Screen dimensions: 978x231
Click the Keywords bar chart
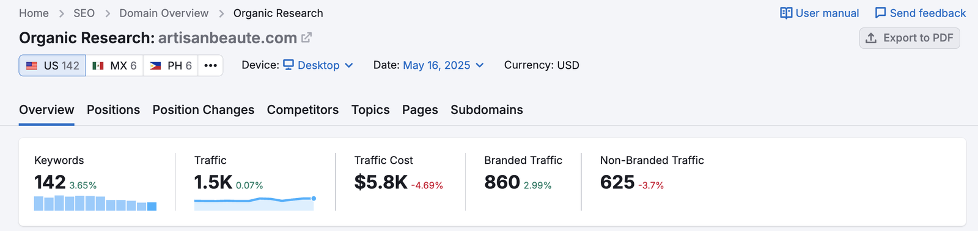tap(95, 203)
